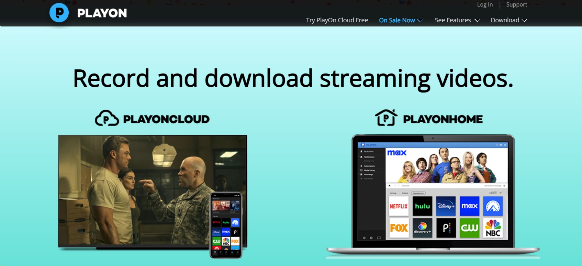Screen dimensions: 582x266
Task: Click the Big Bang Theory banner on laptop
Action: (x=447, y=165)
